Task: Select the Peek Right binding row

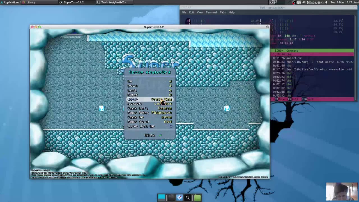Action: point(149,113)
